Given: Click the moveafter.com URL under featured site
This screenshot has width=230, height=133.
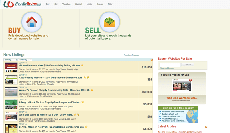Looking at the screenshot, I should (182, 101).
